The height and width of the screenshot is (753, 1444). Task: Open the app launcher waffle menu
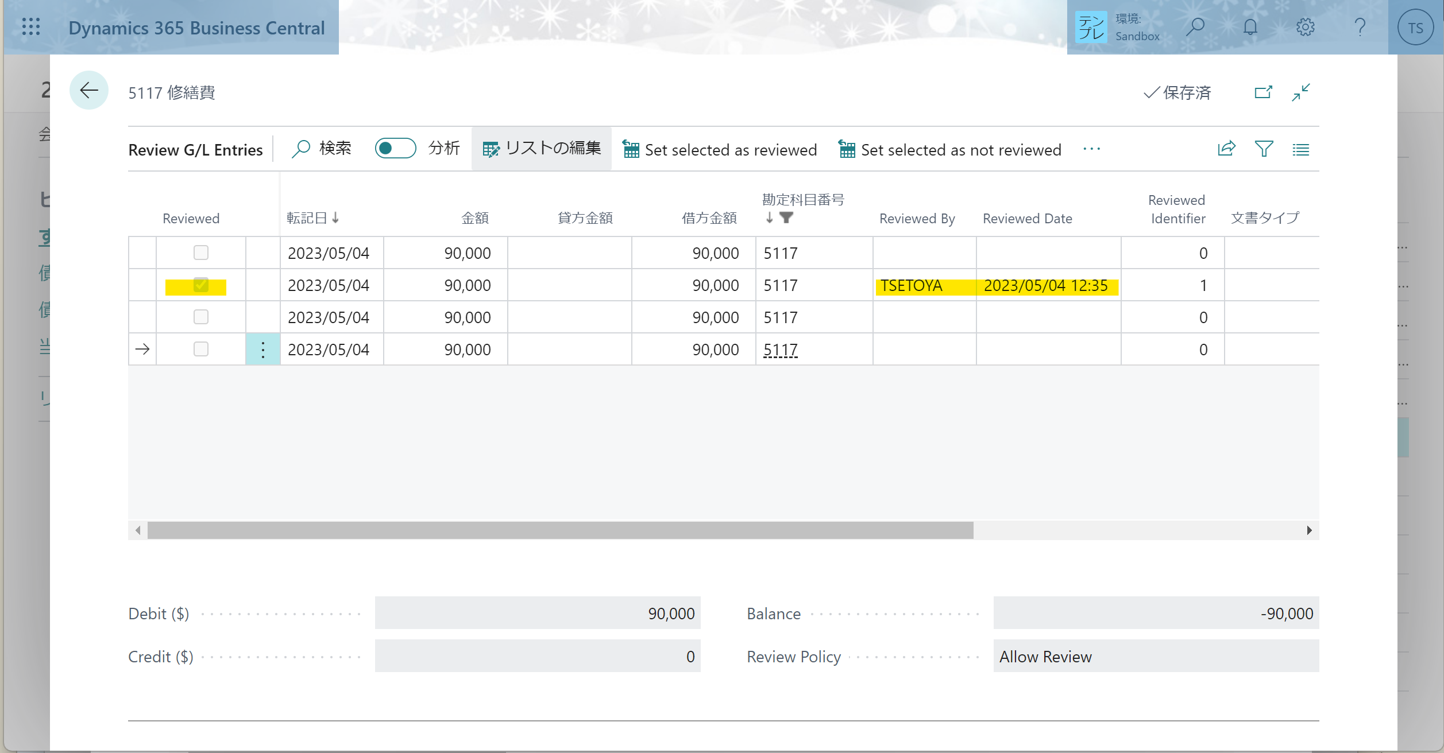[x=31, y=27]
